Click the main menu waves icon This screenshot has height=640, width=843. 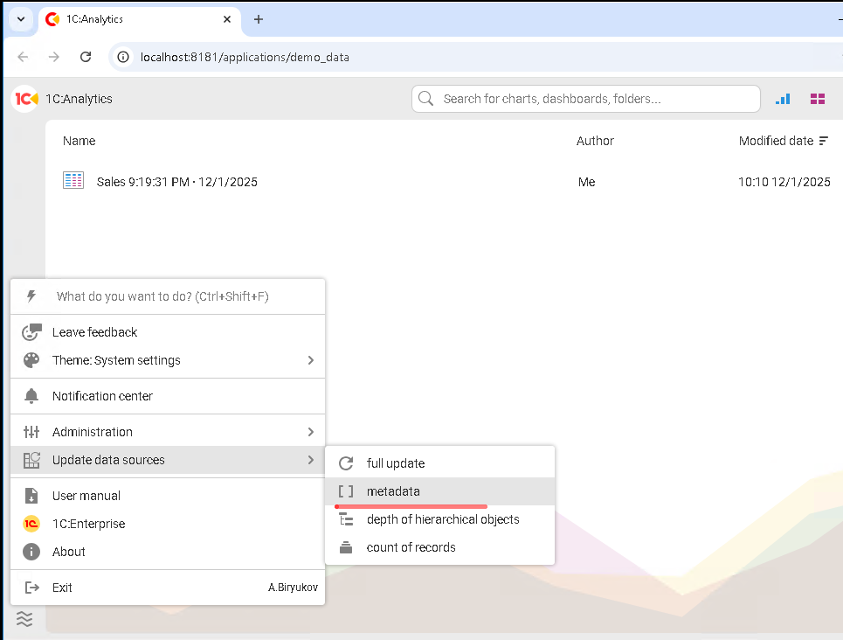[x=24, y=619]
